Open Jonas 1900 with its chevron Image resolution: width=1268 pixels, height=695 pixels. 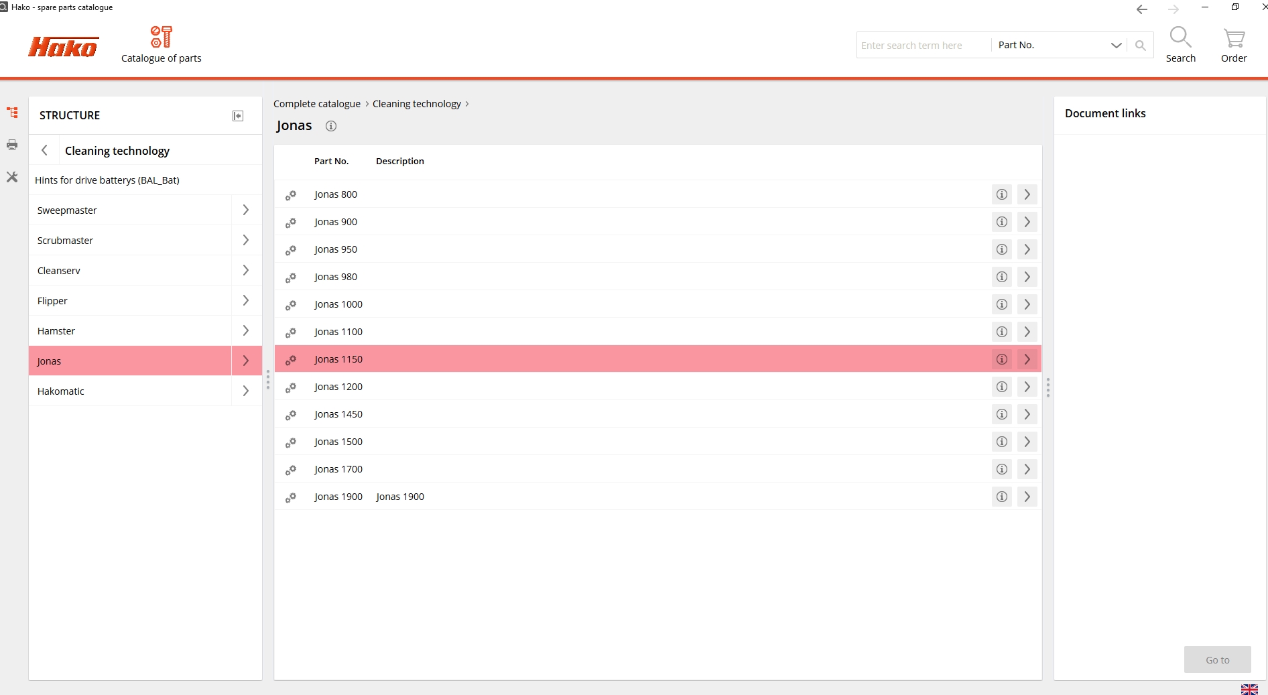click(x=1027, y=497)
